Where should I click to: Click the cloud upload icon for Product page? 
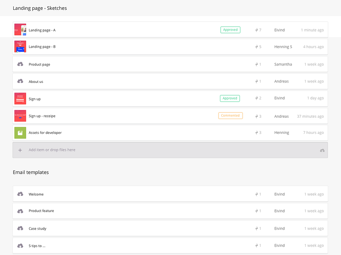coord(20,64)
